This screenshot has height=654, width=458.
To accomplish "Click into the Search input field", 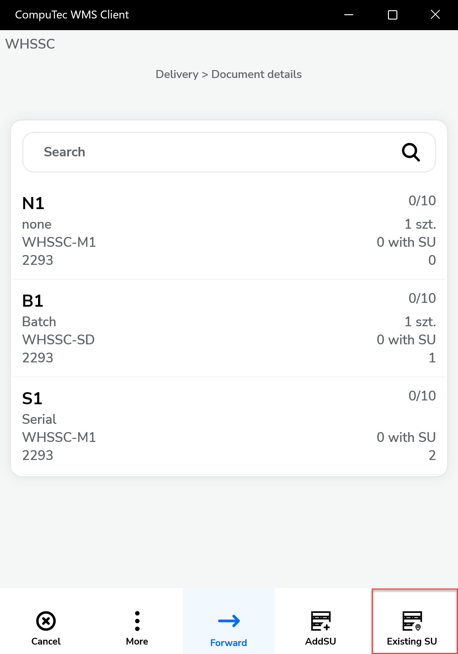I will [x=211, y=152].
